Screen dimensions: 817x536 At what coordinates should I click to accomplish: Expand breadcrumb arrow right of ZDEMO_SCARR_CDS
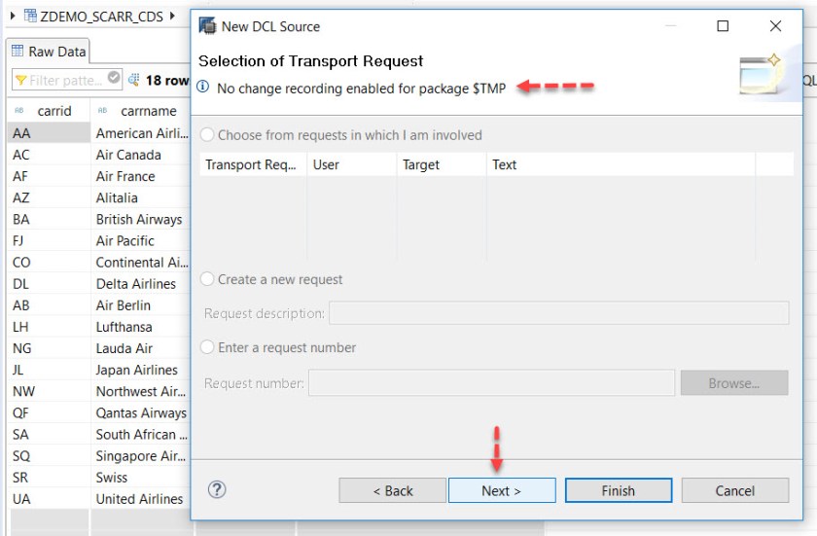pos(172,16)
